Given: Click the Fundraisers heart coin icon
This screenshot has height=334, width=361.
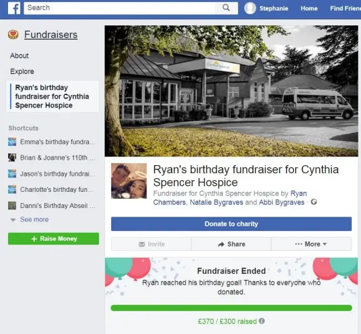Looking at the screenshot, I should tap(13, 35).
